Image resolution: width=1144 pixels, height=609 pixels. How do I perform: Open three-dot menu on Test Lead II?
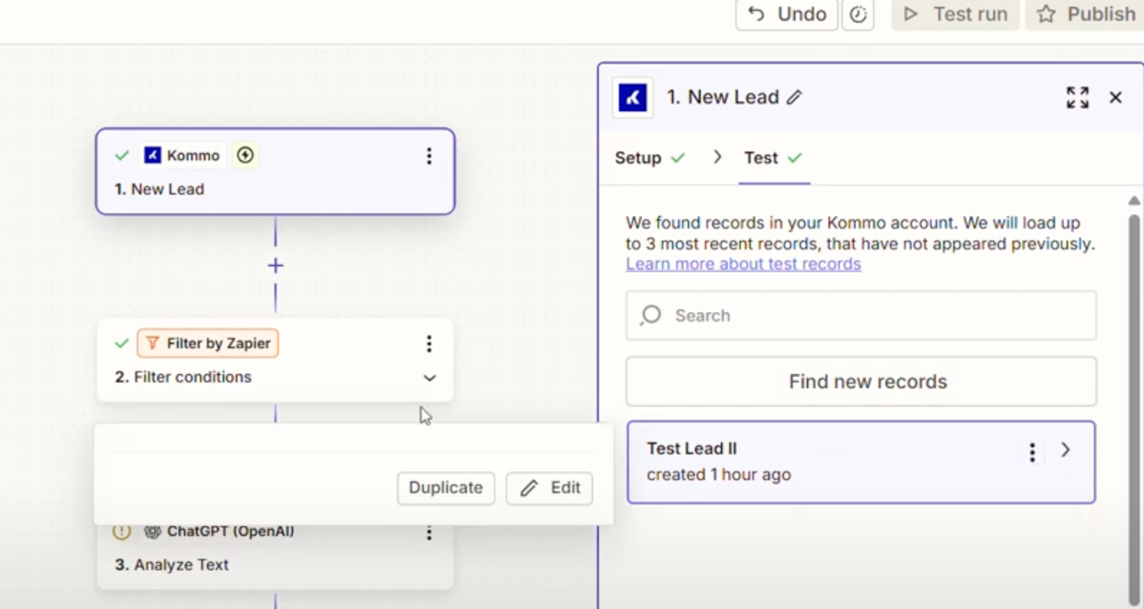1032,452
